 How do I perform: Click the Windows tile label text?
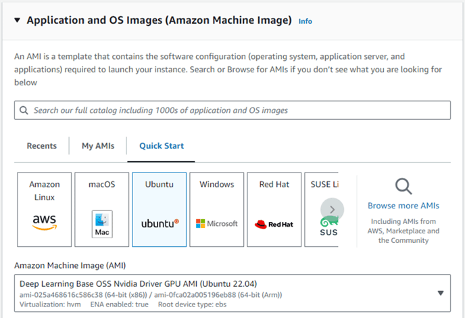[217, 184]
